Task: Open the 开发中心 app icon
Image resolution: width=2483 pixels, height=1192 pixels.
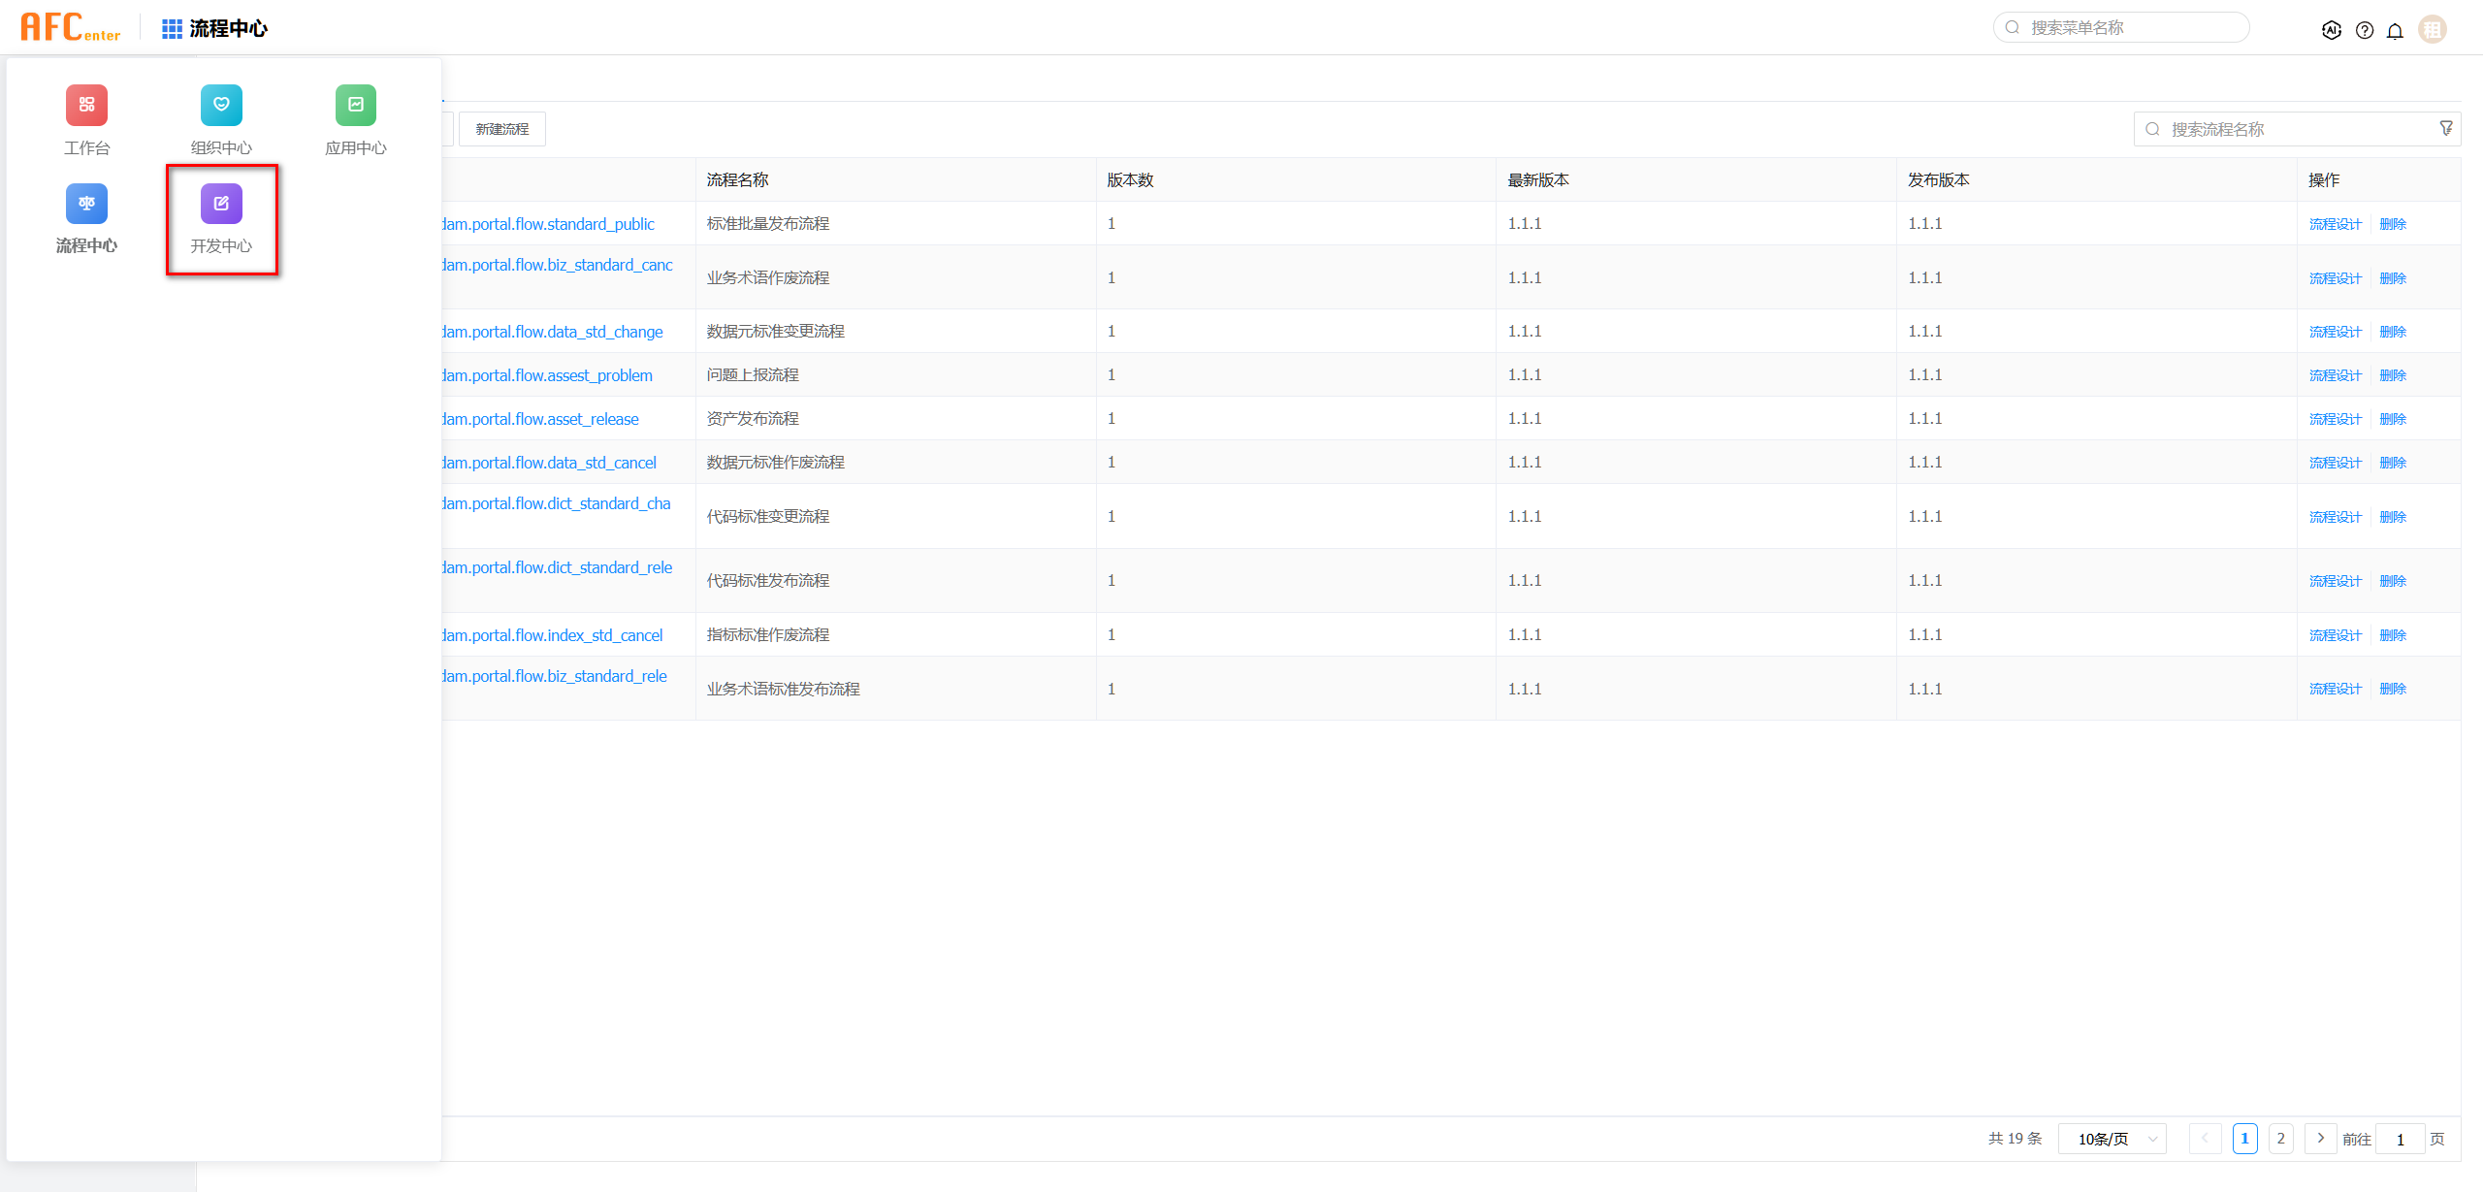Action: coord(221,205)
